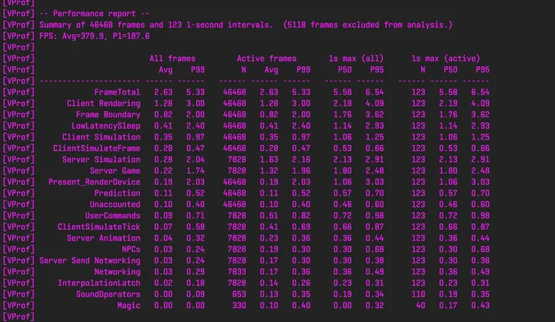This screenshot has width=555, height=322.
Task: Click the "Server Send Networking" row label
Action: click(x=90, y=261)
